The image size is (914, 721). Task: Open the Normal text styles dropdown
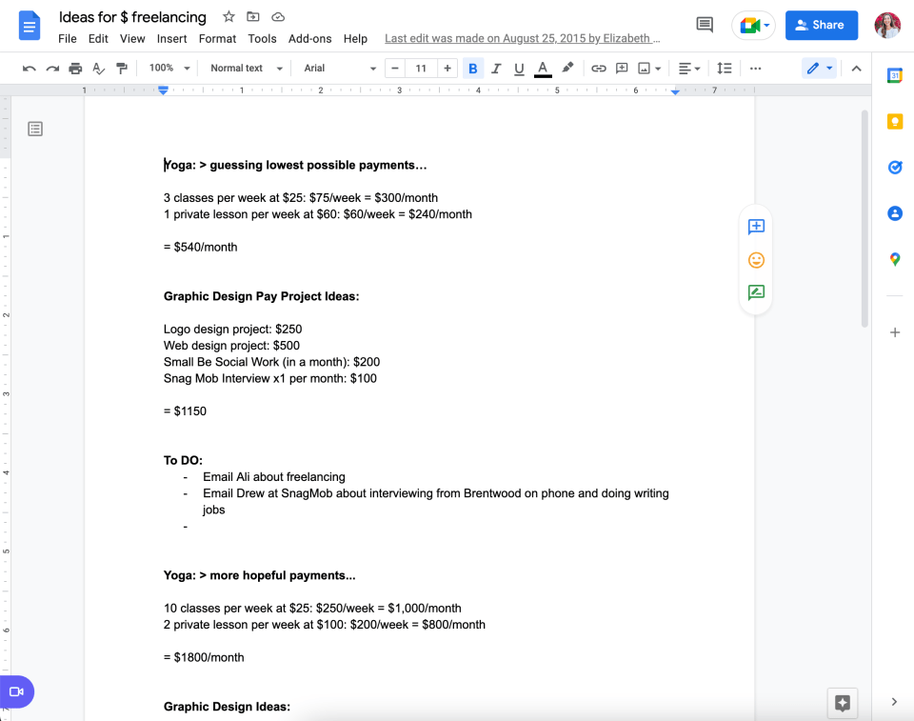click(x=243, y=68)
